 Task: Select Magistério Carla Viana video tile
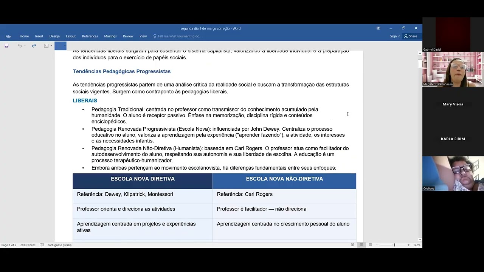coord(453,70)
